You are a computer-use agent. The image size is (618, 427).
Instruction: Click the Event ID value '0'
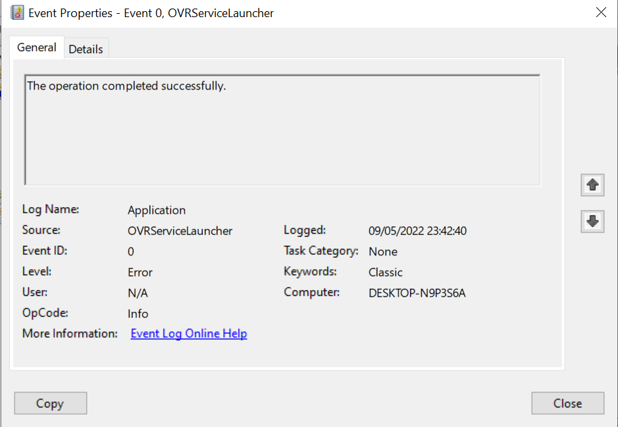(x=131, y=252)
